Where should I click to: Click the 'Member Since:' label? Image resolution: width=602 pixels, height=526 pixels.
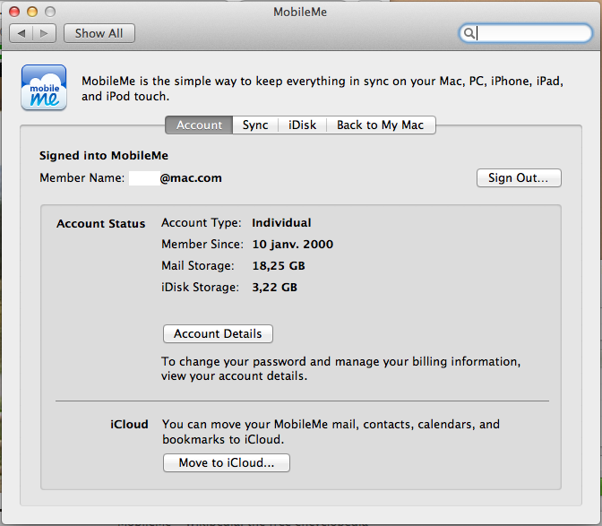tap(202, 245)
